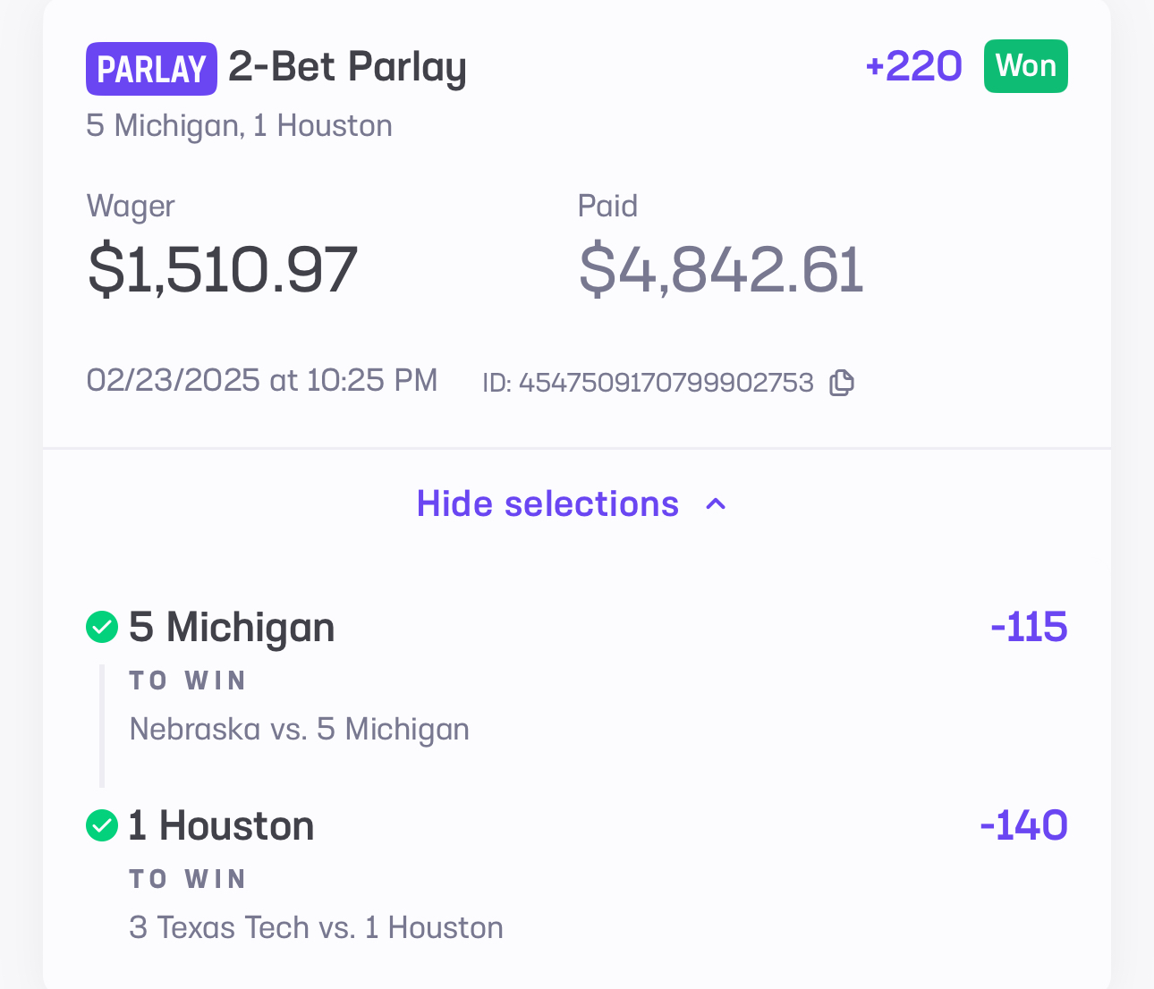Click the -140 Houston odds
The image size is (1154, 989).
[1023, 825]
